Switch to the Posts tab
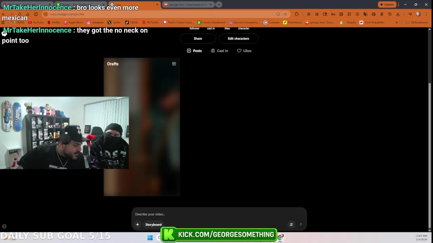 (194, 51)
